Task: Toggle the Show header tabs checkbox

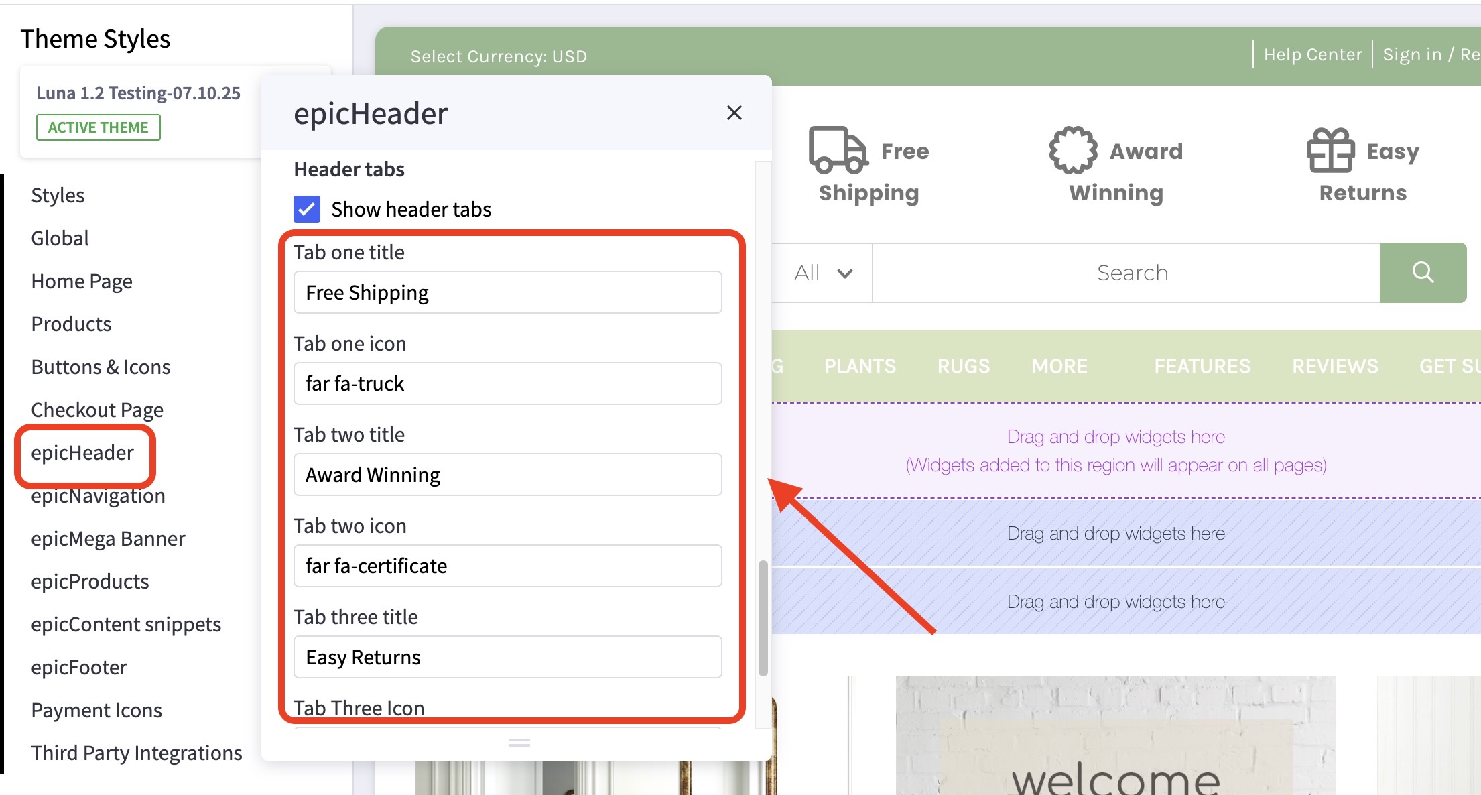Action: [307, 209]
